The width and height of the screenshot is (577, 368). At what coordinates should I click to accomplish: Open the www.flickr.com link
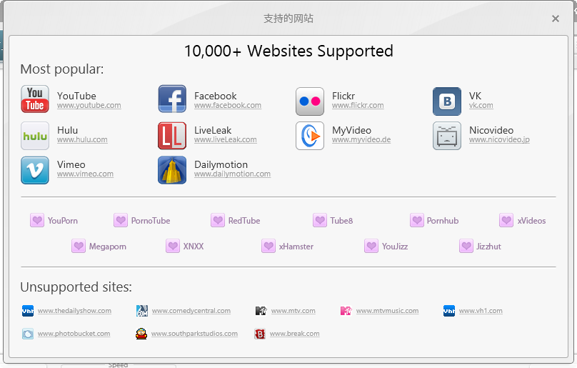[358, 105]
